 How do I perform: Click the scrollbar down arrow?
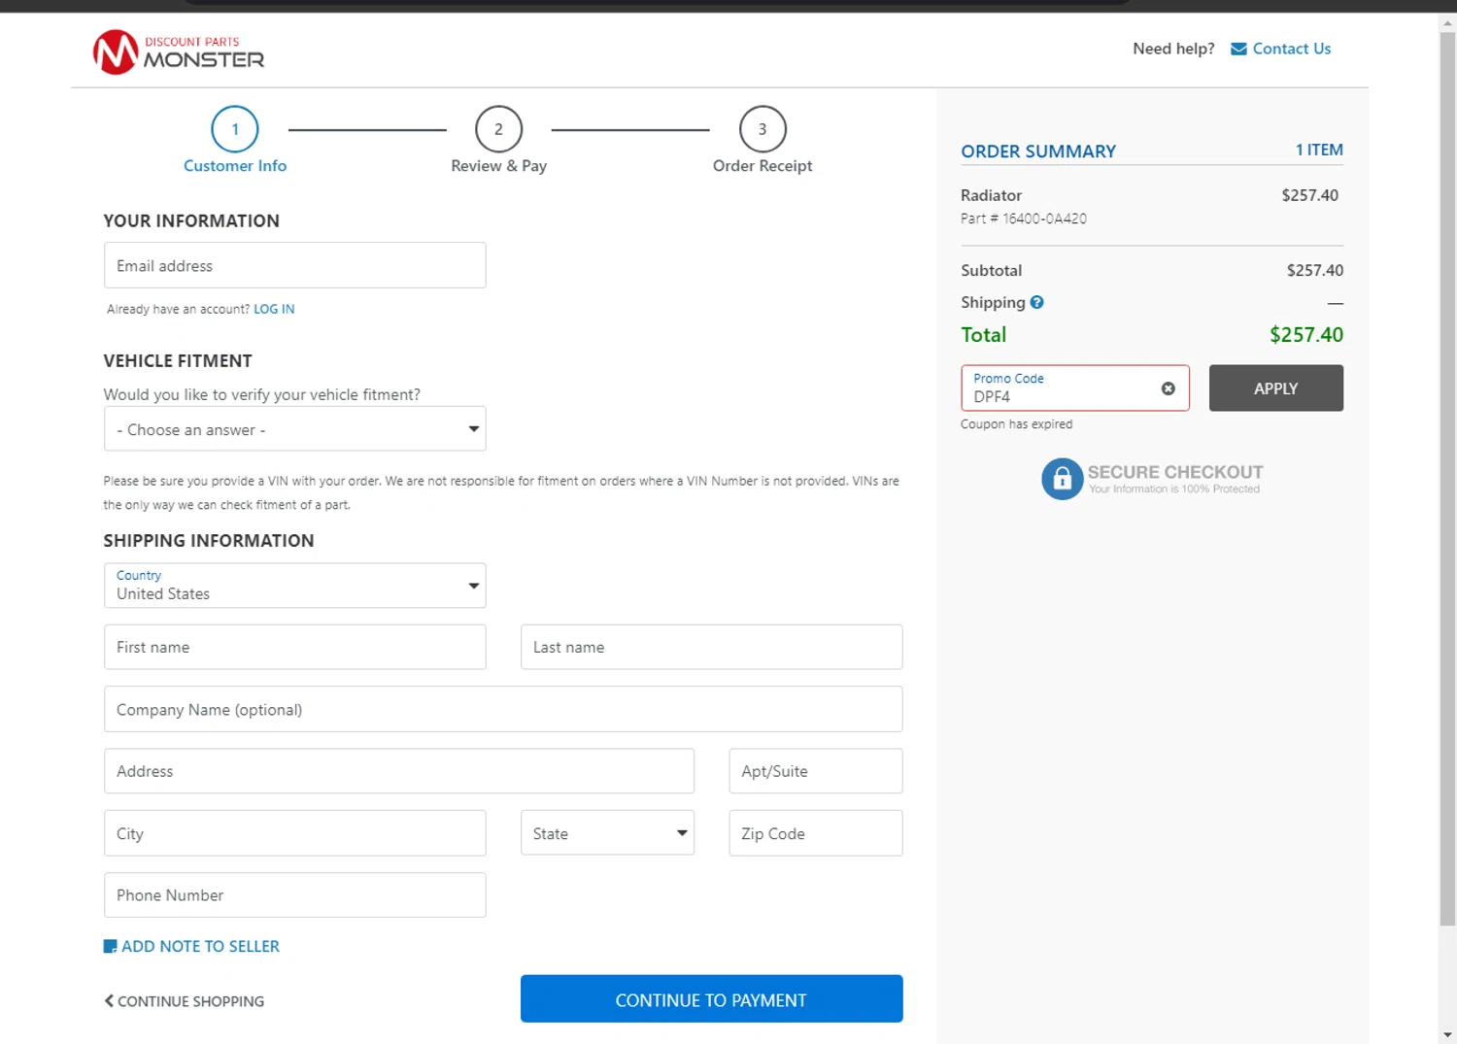(x=1447, y=1035)
